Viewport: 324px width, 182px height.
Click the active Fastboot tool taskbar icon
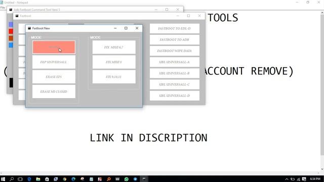pyautogui.click(x=144, y=179)
